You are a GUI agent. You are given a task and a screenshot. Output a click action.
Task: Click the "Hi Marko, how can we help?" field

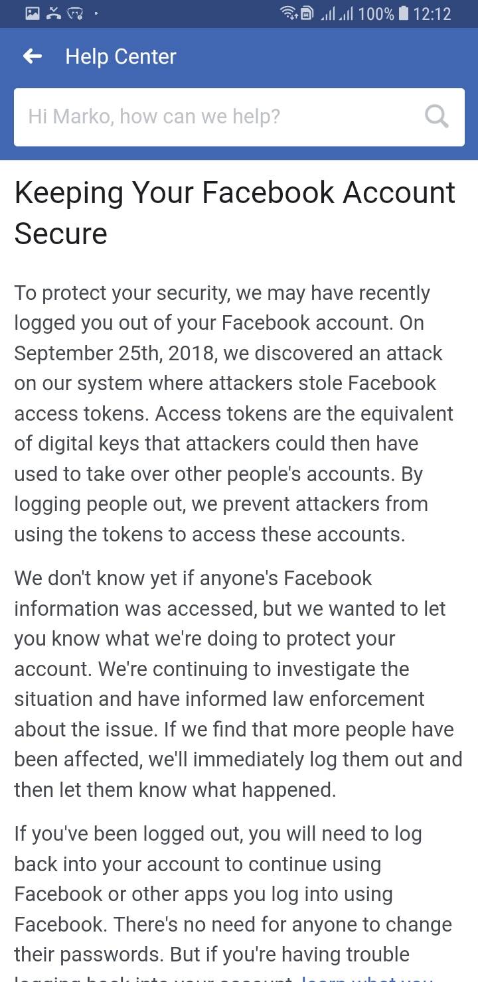pos(219,117)
